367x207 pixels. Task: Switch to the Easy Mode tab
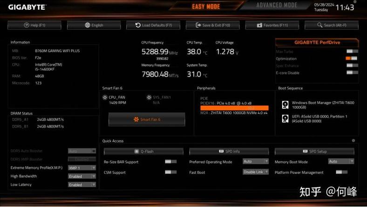coord(206,7)
